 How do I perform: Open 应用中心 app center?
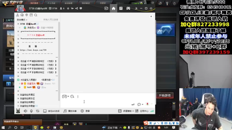(142, 111)
